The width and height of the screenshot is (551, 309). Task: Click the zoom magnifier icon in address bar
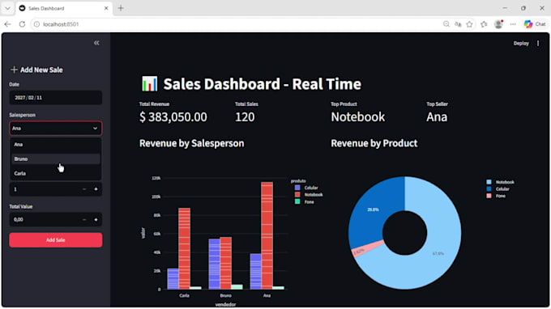pyautogui.click(x=446, y=24)
